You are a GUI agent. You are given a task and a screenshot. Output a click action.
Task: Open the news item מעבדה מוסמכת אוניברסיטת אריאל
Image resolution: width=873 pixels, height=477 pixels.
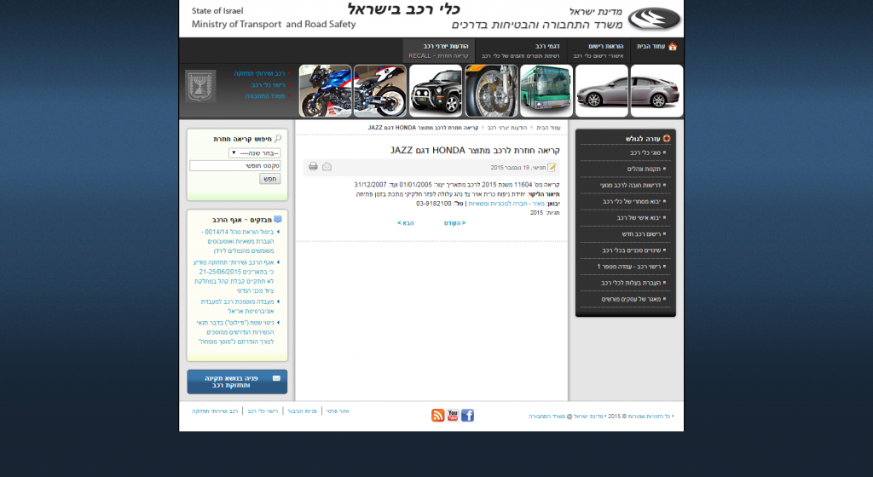click(x=237, y=307)
